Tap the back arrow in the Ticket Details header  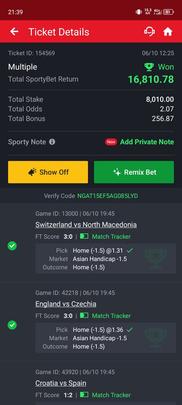(x=14, y=32)
